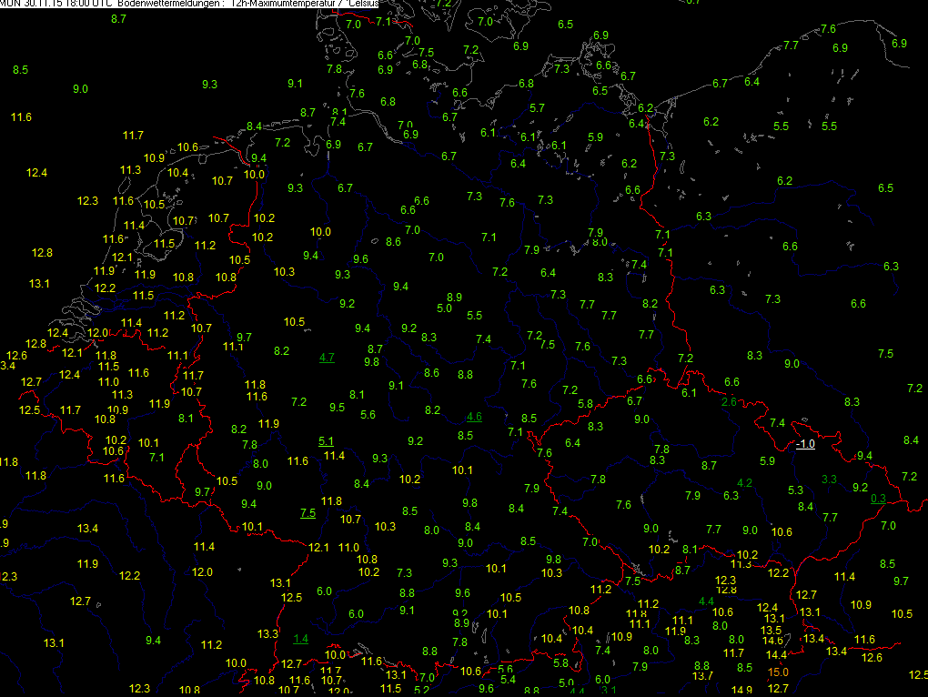928x697 pixels.
Task: Click the 13.7 temperature label
Action: click(x=702, y=676)
